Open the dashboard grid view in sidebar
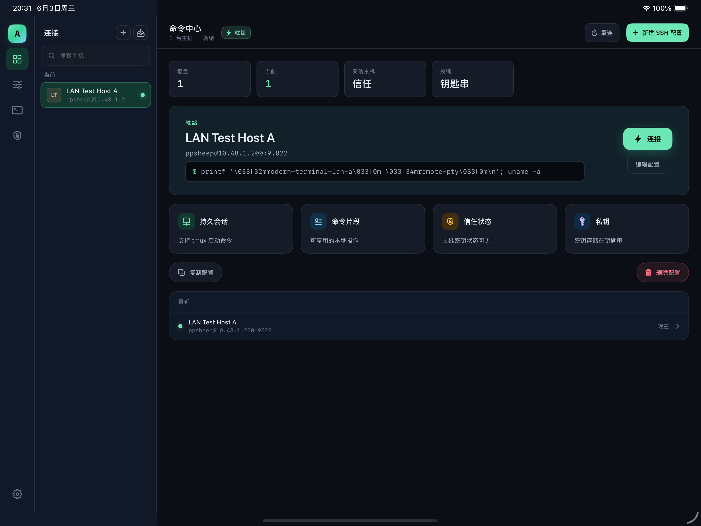701x526 pixels. [17, 59]
